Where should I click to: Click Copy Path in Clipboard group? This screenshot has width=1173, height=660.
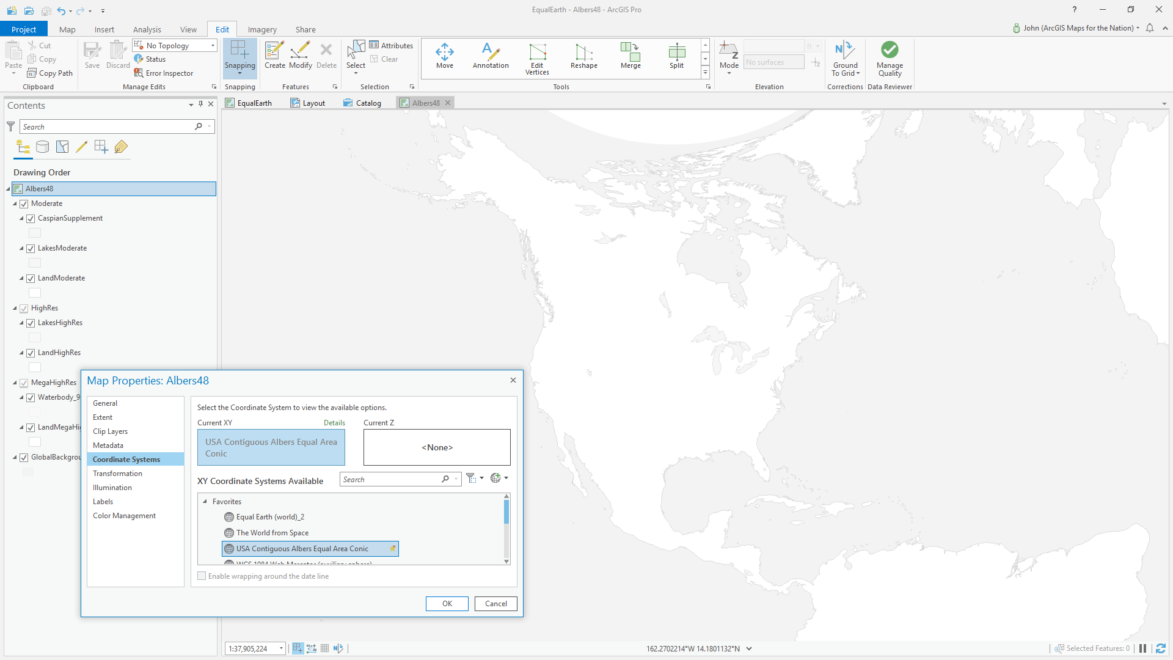click(50, 73)
